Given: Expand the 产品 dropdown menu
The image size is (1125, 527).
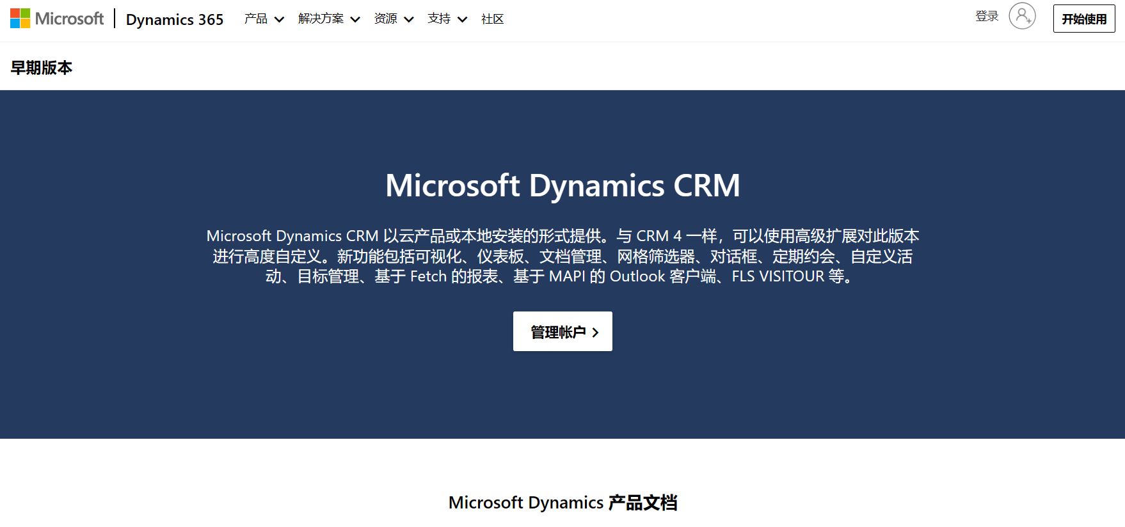Looking at the screenshot, I should [x=264, y=19].
